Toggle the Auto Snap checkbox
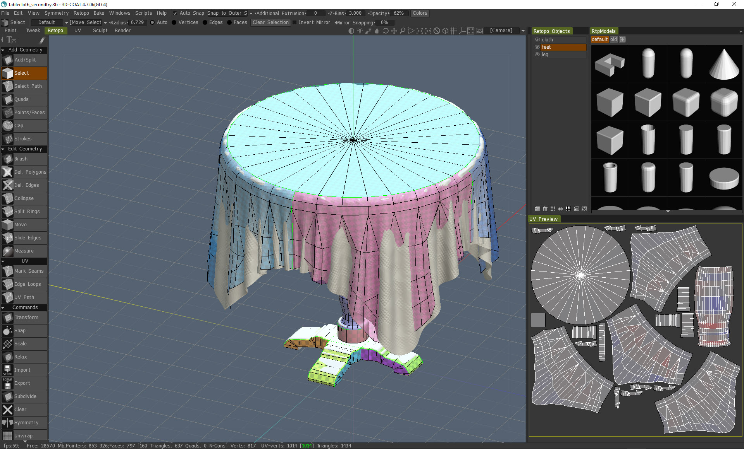Image resolution: width=744 pixels, height=449 pixels. [x=175, y=13]
